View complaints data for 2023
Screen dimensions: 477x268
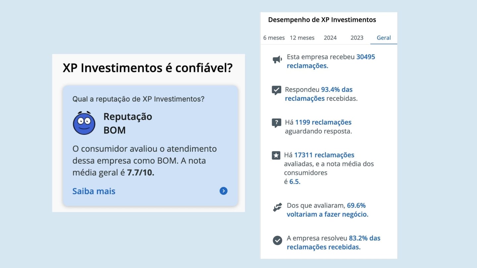pyautogui.click(x=357, y=38)
